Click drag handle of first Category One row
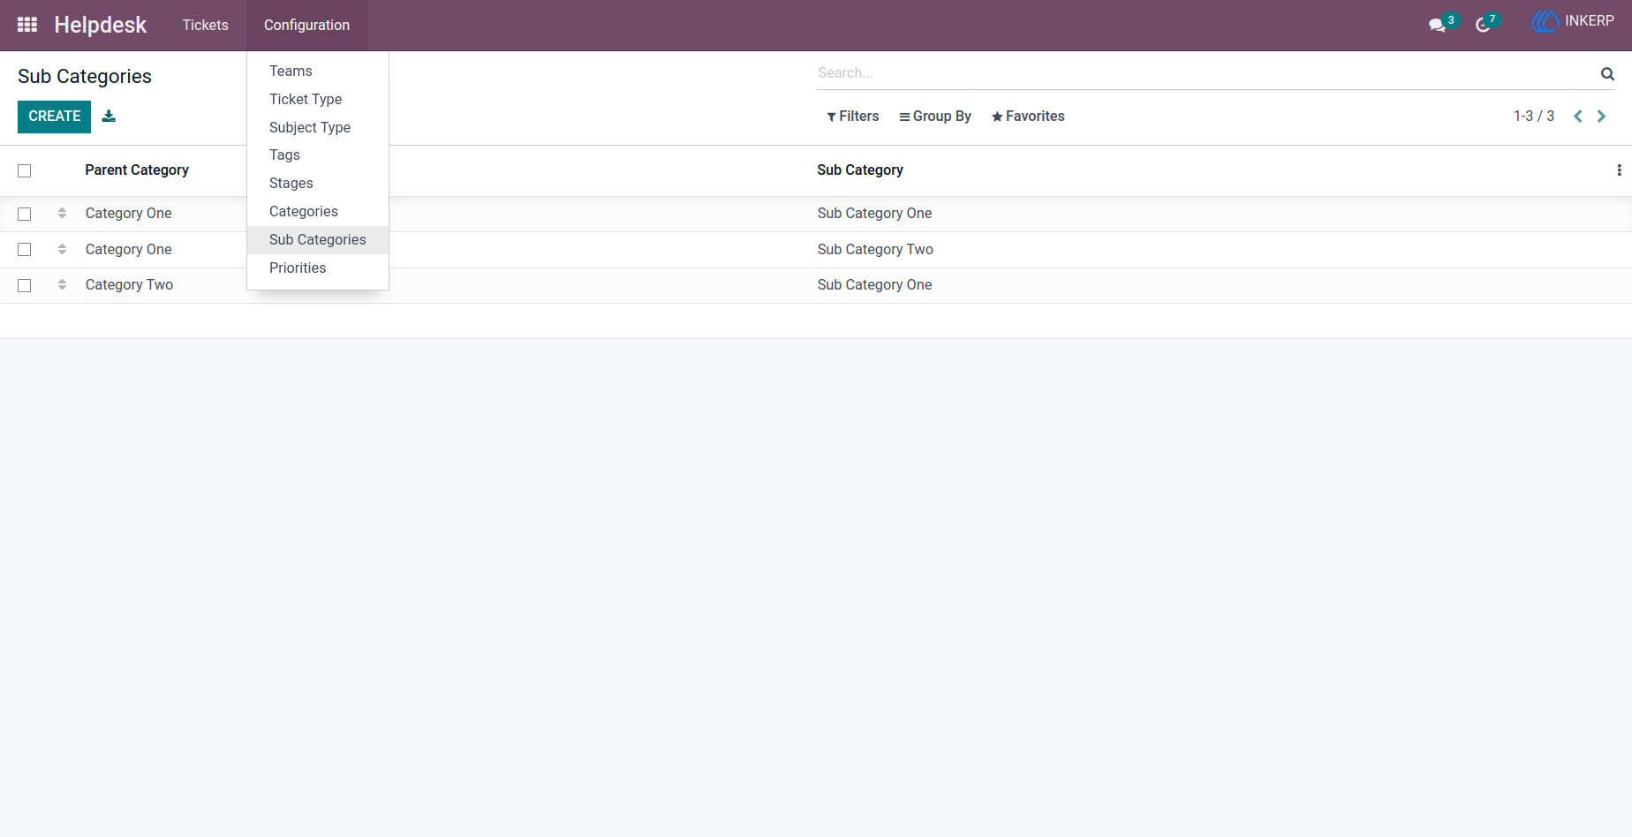Viewport: 1632px width, 837px height. (x=62, y=214)
